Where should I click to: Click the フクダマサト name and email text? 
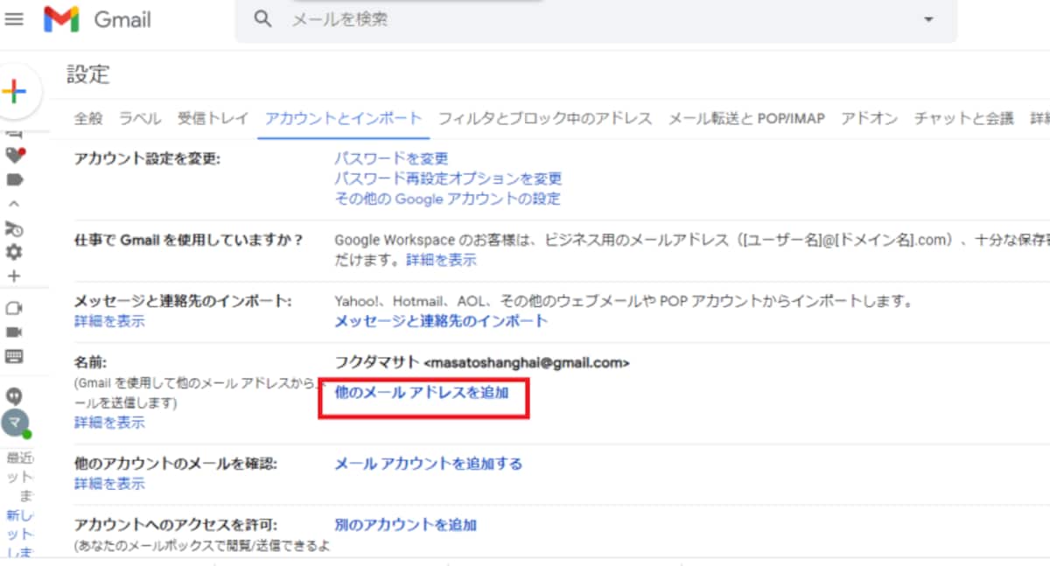tap(482, 361)
